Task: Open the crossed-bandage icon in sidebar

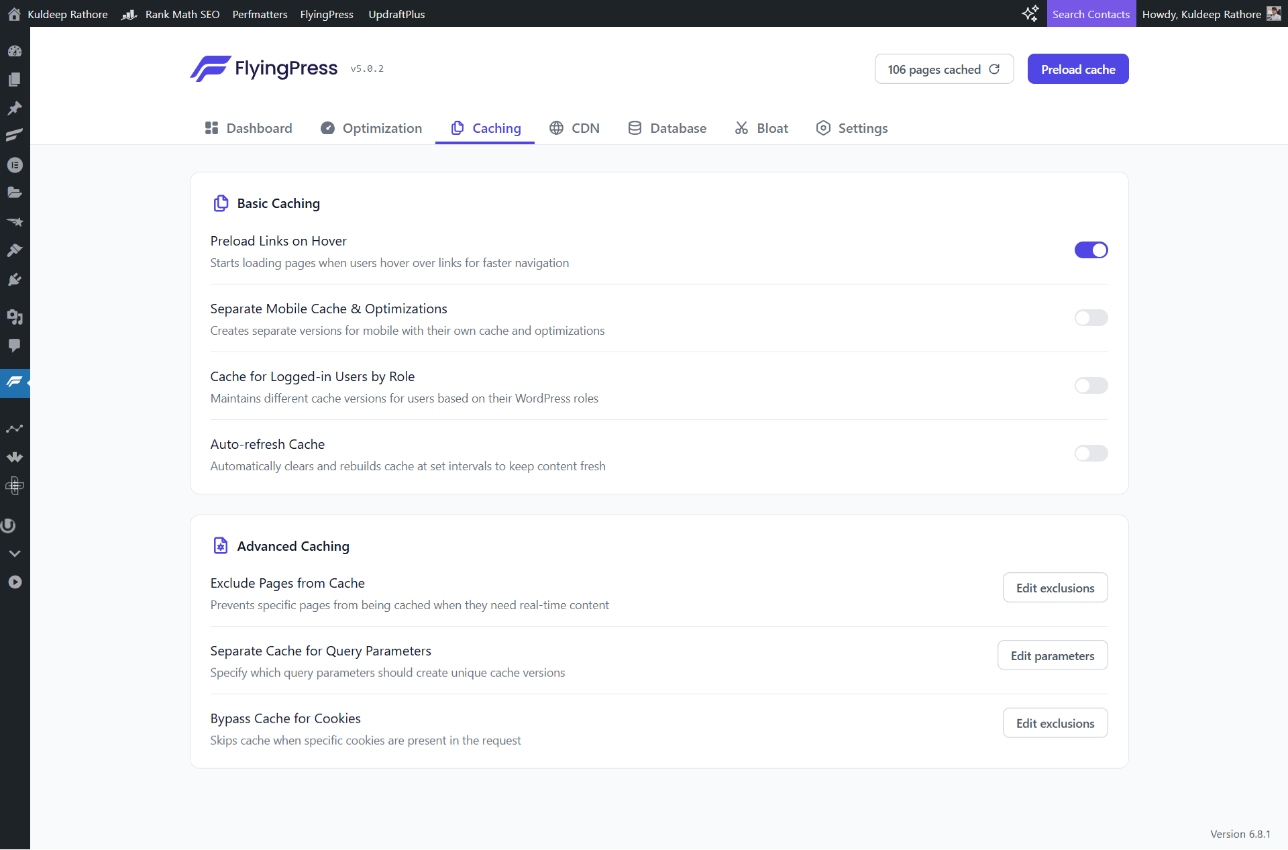Action: (x=15, y=485)
